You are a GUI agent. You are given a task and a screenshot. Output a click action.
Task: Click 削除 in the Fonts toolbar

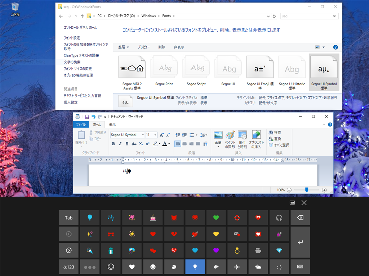pos(162,47)
